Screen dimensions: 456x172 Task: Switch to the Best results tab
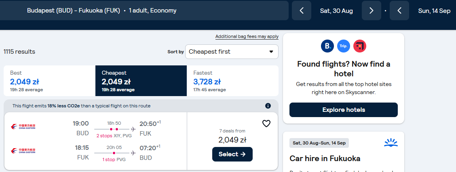49,81
